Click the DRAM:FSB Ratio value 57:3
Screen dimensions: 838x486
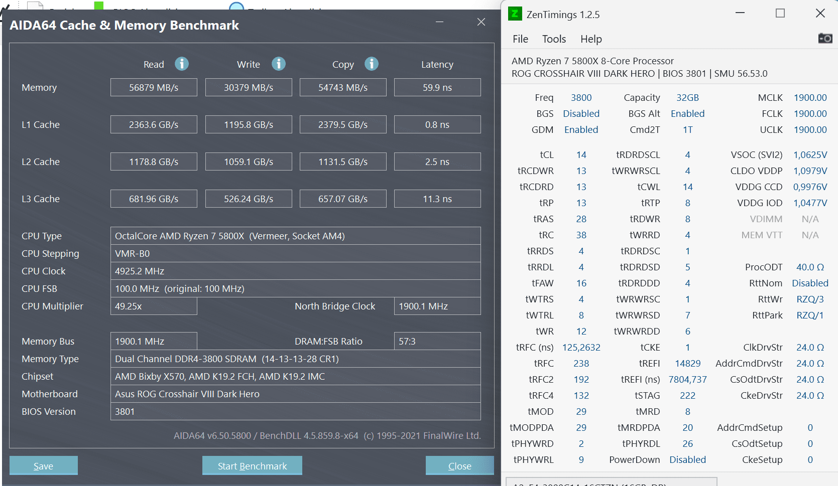437,341
